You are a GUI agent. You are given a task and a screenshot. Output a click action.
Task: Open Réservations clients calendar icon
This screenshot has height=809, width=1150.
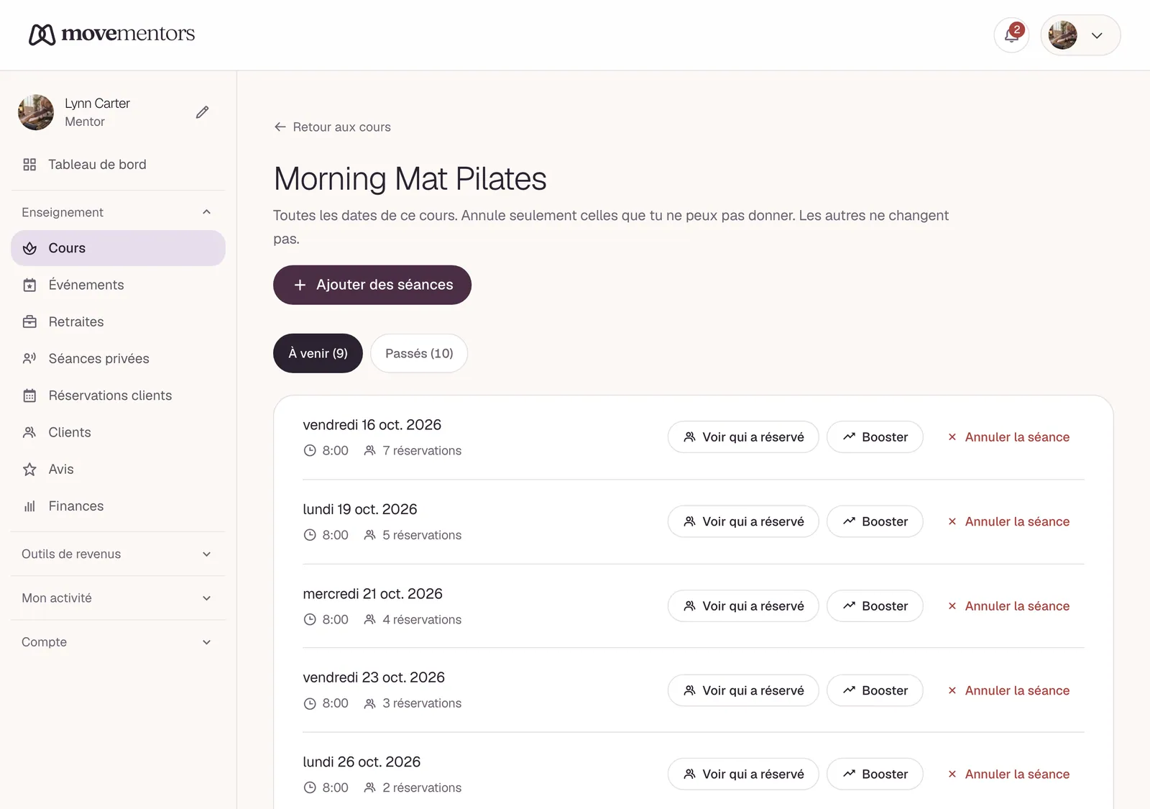click(29, 396)
